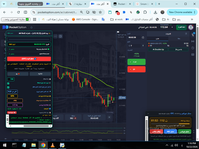Open a new Chrome tab with plus button
The width and height of the screenshot is (199, 149).
coord(159,4)
